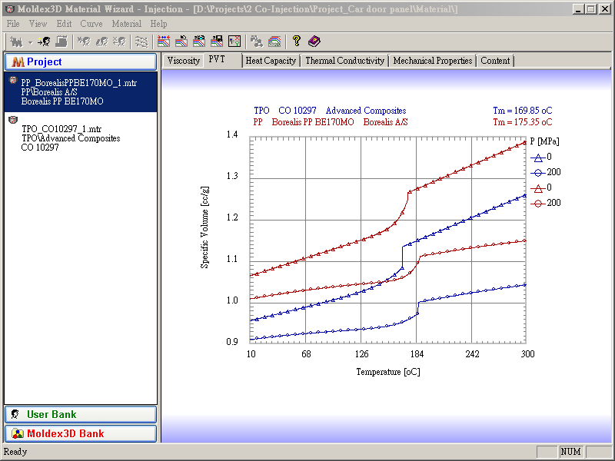This screenshot has width=615, height=461.
Task: Click the 1.4 tick label on volume axis
Action: 232,134
